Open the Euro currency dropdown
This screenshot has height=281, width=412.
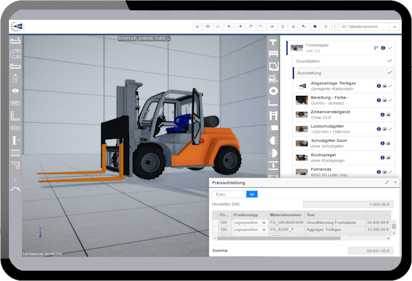pos(252,194)
